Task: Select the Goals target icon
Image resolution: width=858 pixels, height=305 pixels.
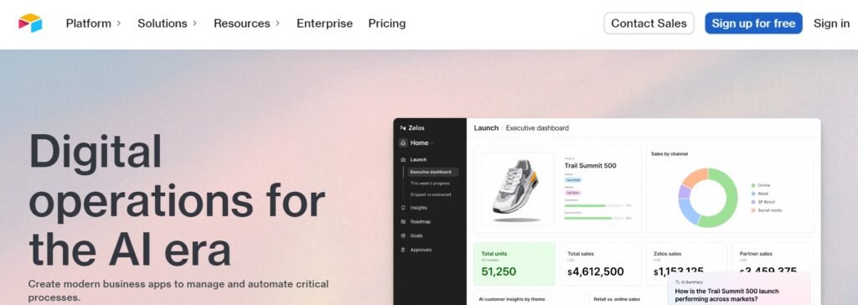Action: point(403,236)
